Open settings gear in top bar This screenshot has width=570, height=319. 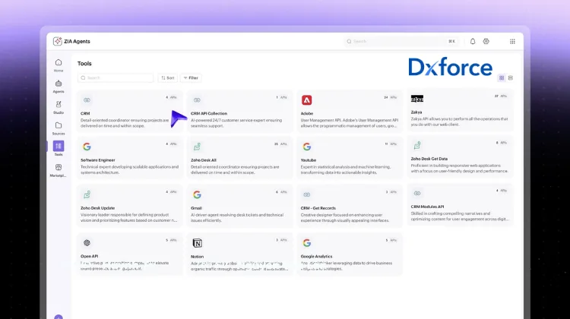(x=486, y=42)
